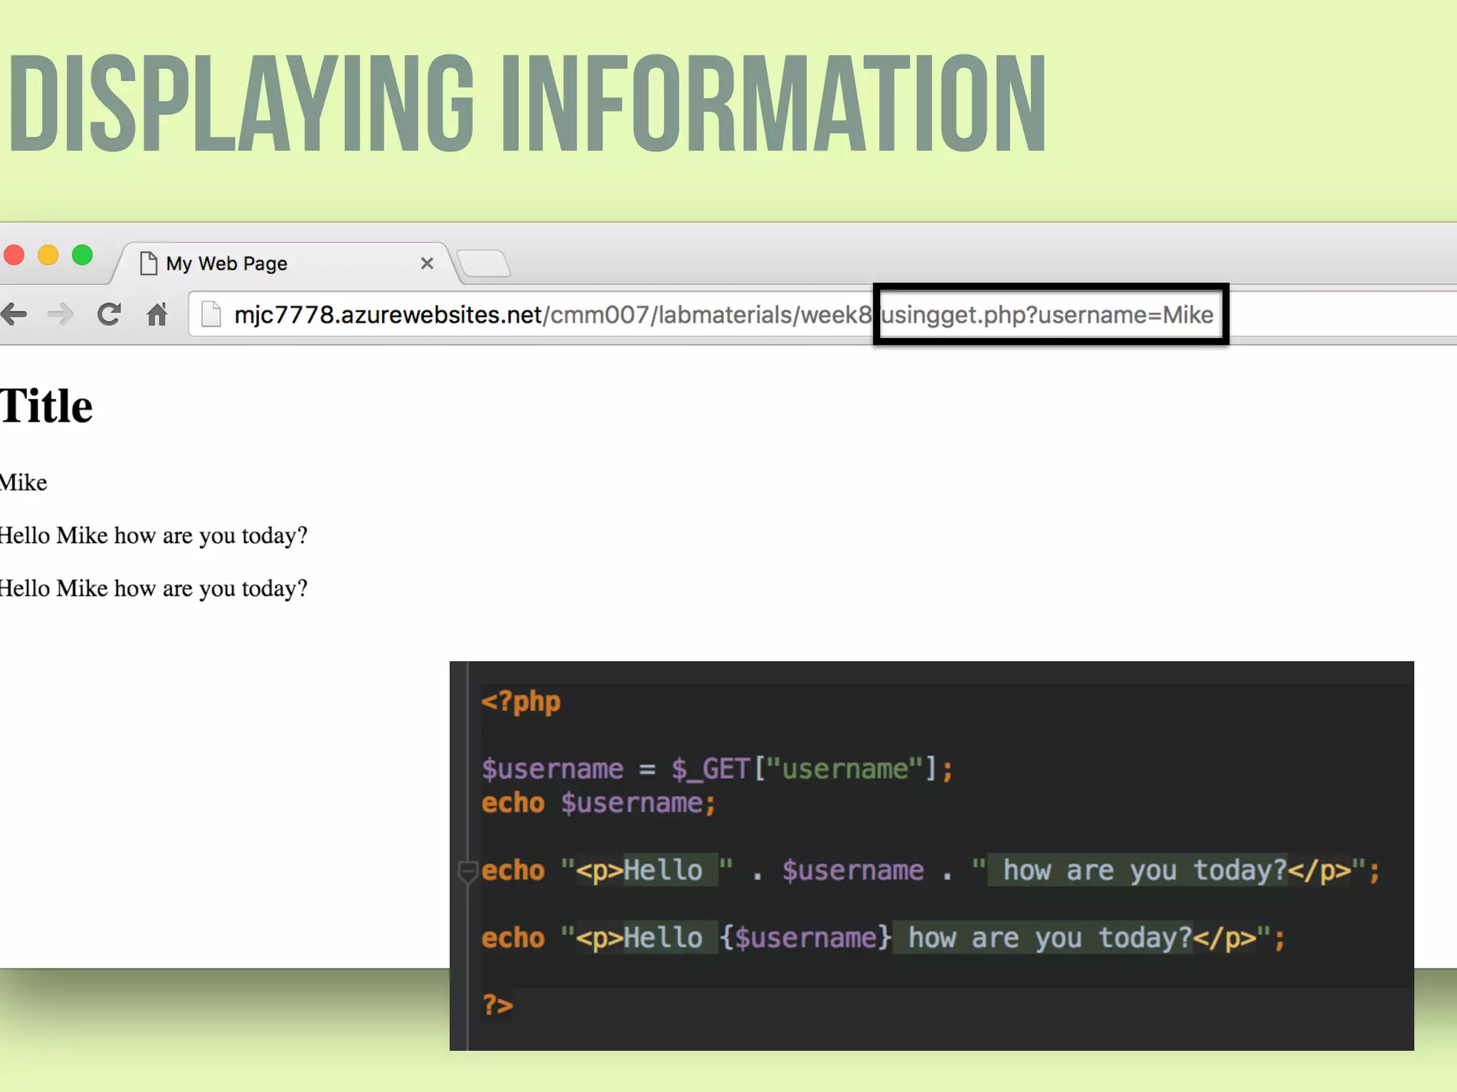Click the usingget.php?username=Mike URL portion

point(1047,314)
